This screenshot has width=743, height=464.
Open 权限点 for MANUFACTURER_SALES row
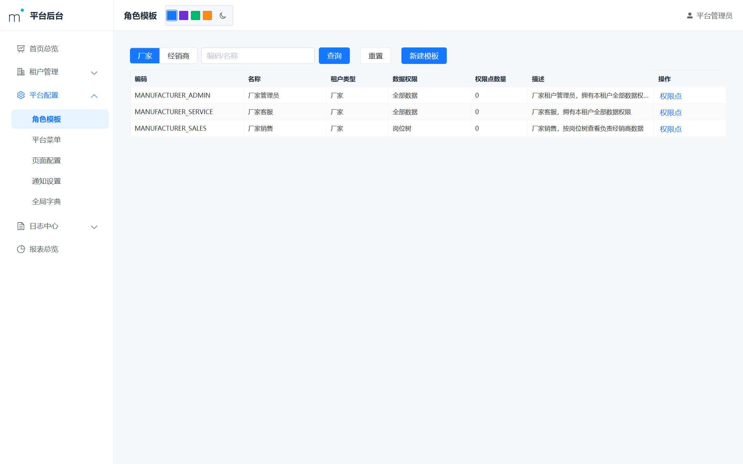(671, 129)
